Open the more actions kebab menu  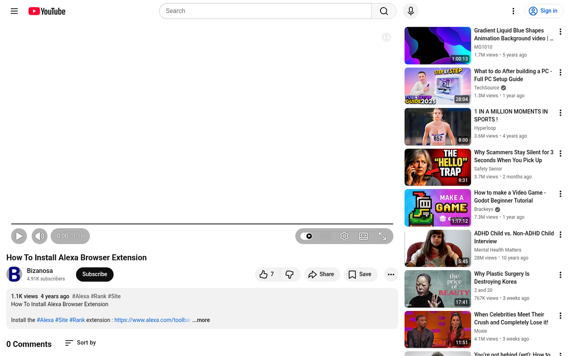[391, 274]
